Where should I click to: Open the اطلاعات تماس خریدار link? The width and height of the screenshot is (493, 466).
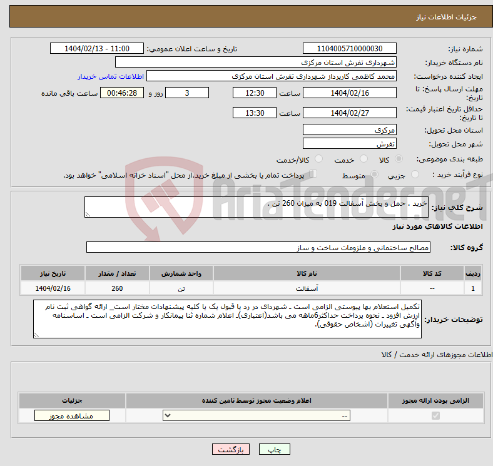111,76
